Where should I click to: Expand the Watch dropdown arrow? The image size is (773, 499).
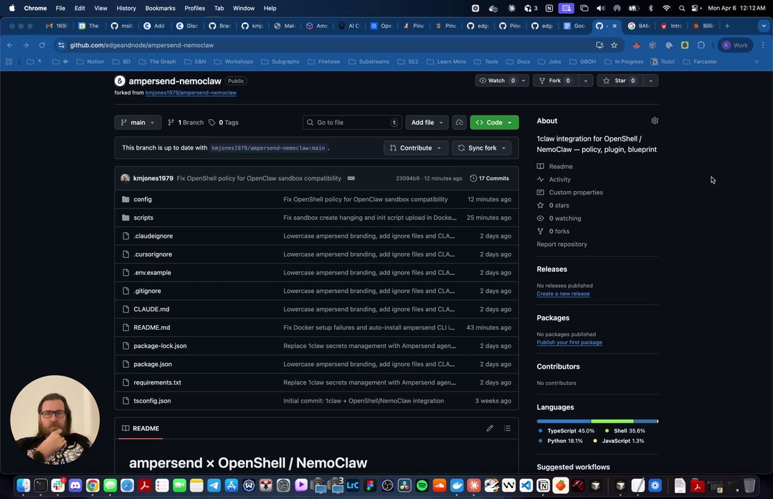tap(524, 80)
